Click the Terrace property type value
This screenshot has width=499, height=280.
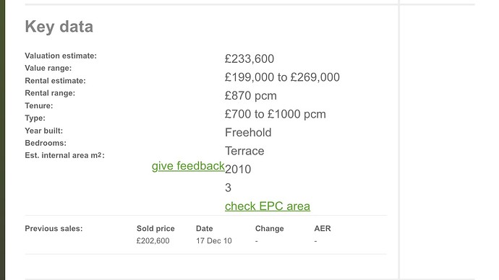tap(244, 151)
